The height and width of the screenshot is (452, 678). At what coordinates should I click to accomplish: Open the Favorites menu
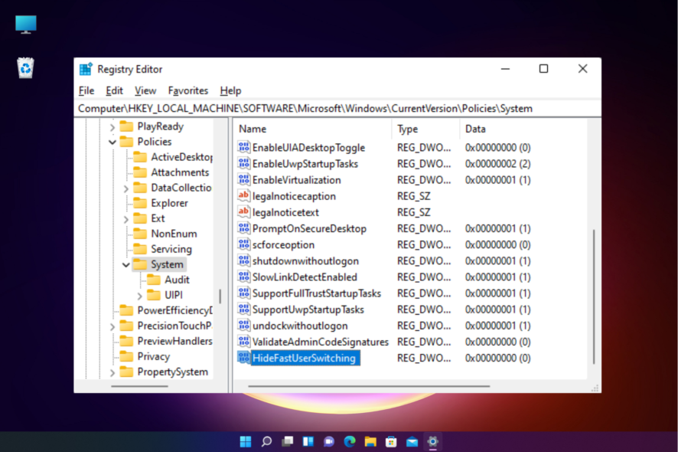tap(187, 90)
